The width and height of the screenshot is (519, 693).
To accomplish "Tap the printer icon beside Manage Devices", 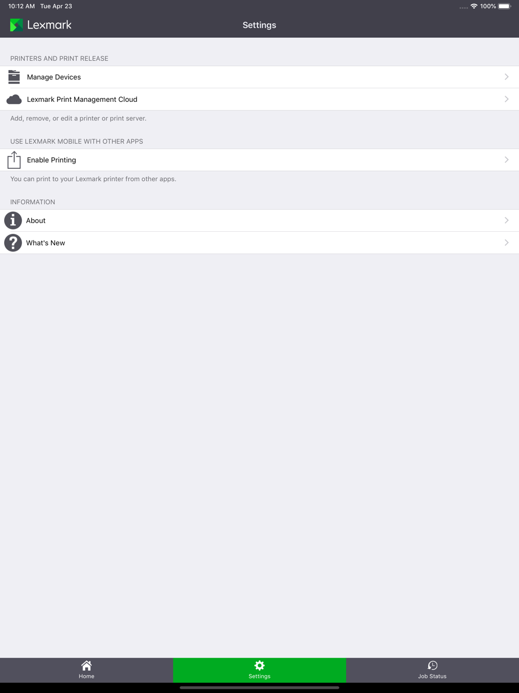I will [x=14, y=77].
